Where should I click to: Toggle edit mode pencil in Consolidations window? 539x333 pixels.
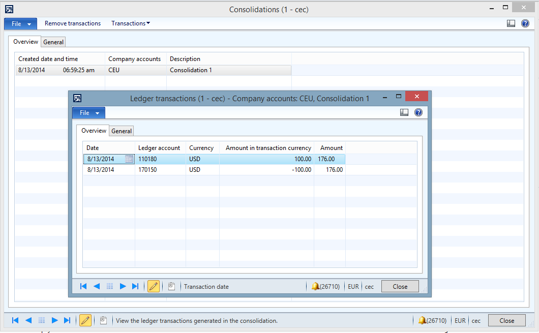pos(85,320)
